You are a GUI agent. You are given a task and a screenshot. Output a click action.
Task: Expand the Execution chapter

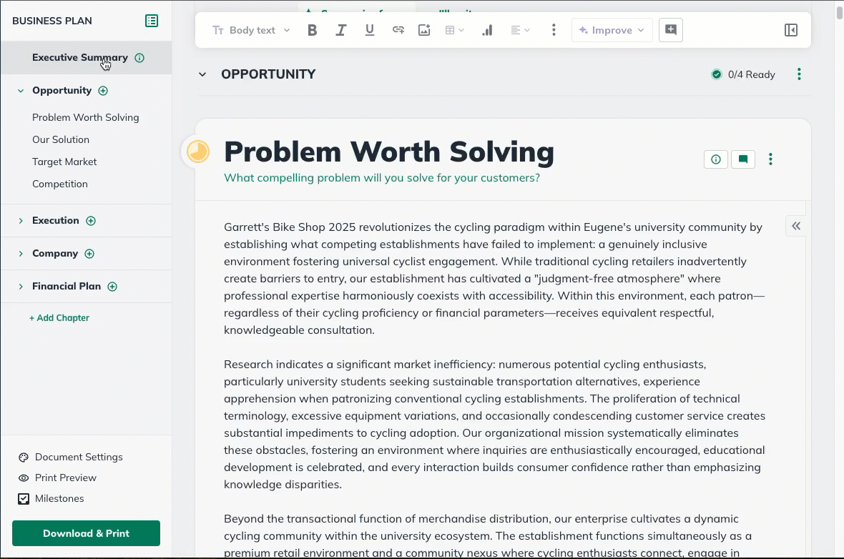pos(21,221)
